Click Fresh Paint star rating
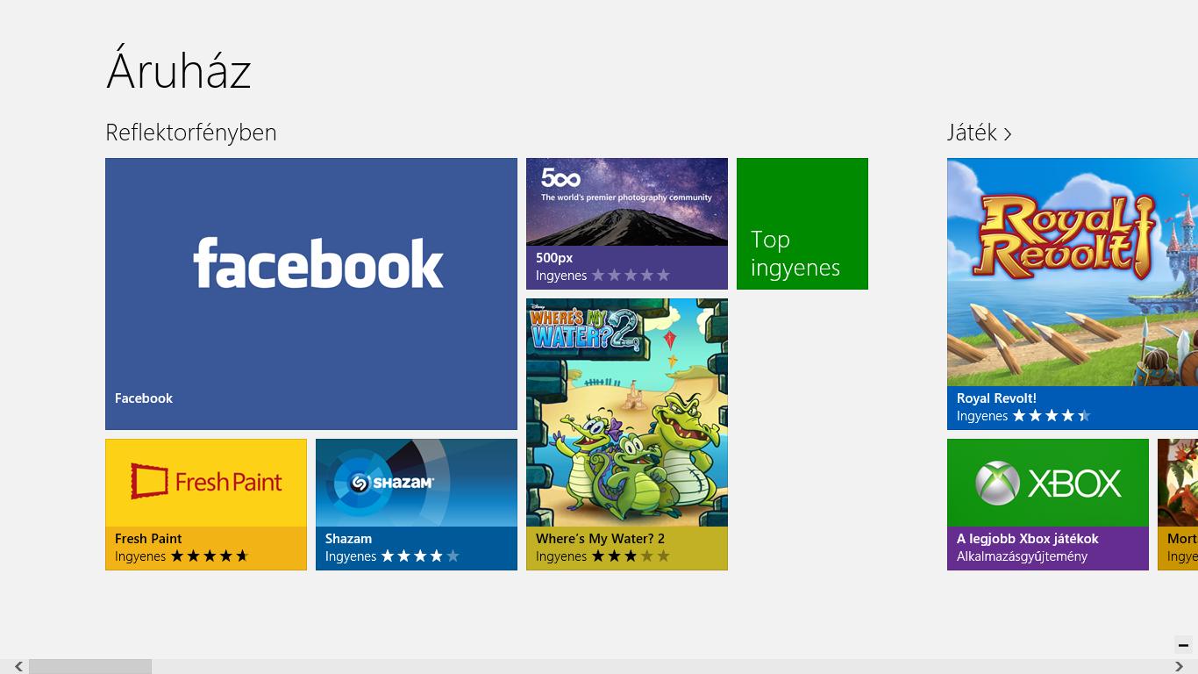This screenshot has height=674, width=1198. click(210, 556)
